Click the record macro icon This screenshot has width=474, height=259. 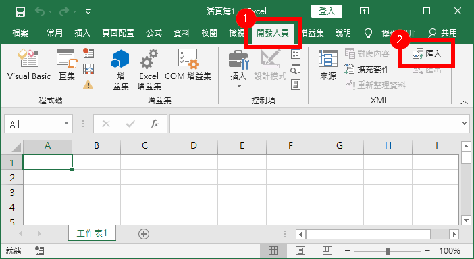tap(88, 53)
